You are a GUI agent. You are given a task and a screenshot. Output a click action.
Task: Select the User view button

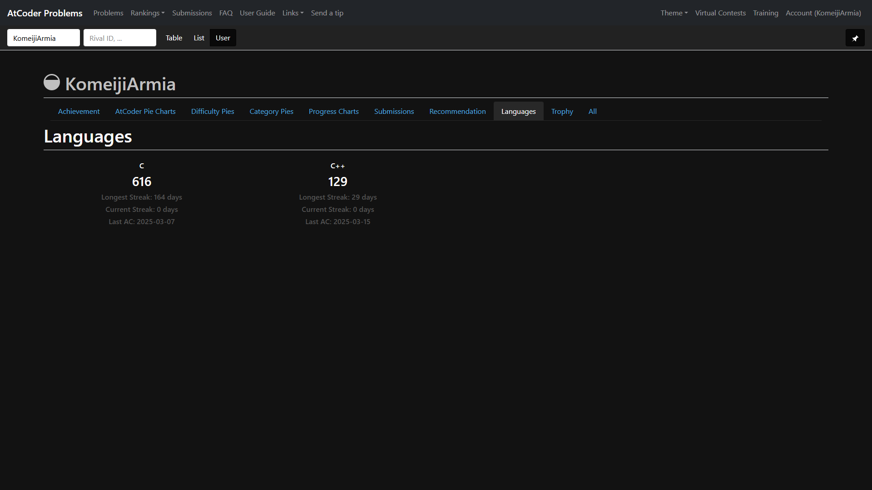point(223,38)
